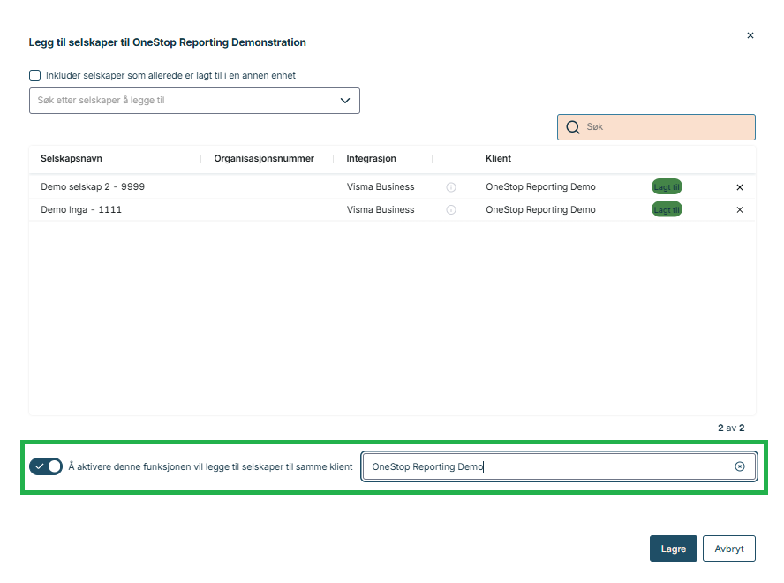Viewport: 784px width, 583px height.
Task: Remove the Demo selskap 2 - 9999 row
Action: 740,186
